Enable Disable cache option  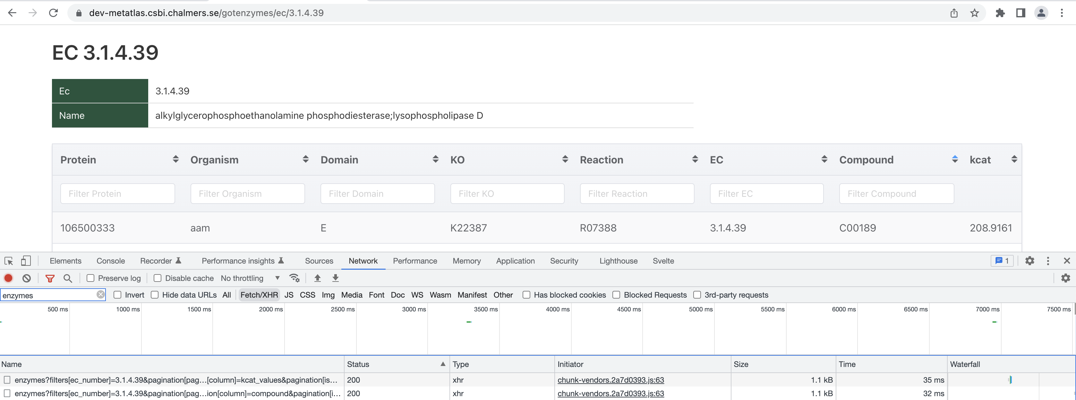pyautogui.click(x=157, y=278)
